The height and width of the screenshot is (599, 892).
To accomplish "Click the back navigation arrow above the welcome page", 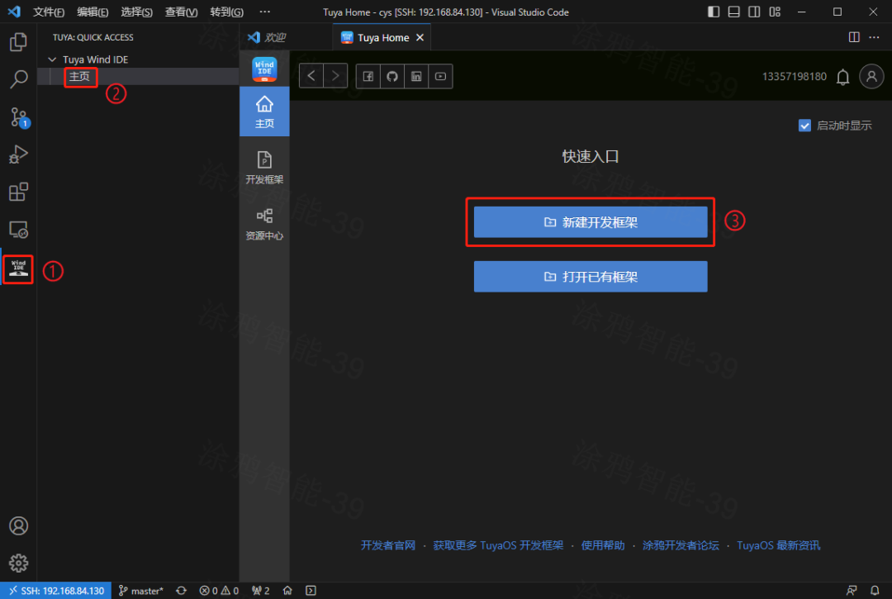I will point(311,75).
